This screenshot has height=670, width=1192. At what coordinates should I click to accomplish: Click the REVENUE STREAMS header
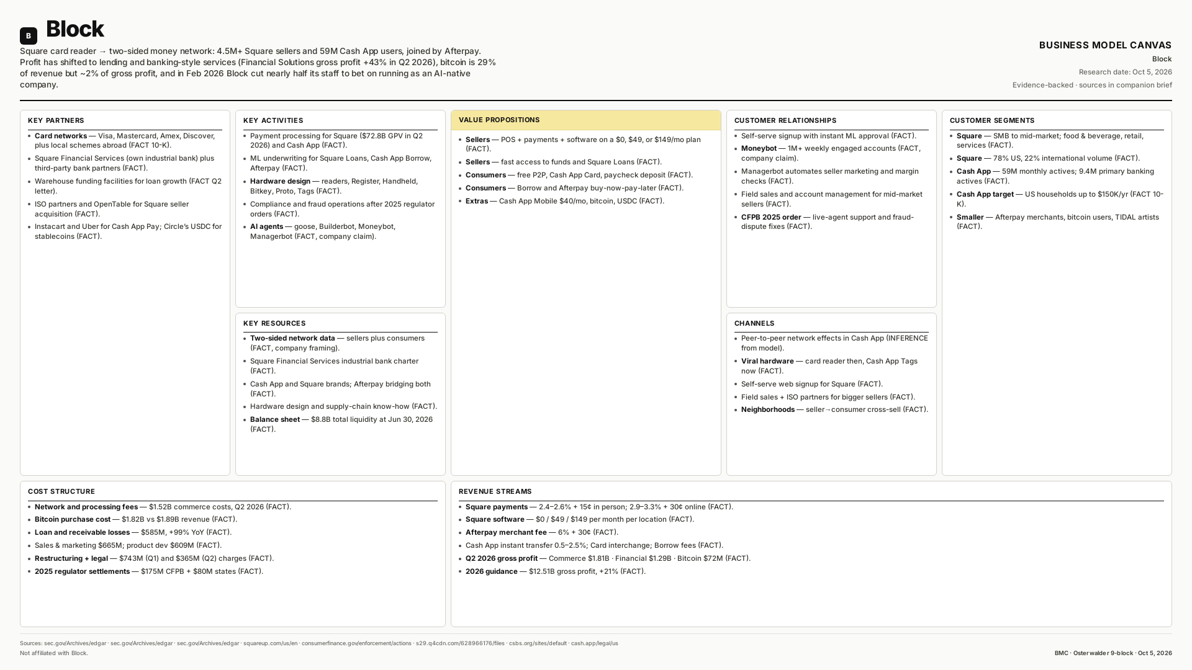(495, 491)
